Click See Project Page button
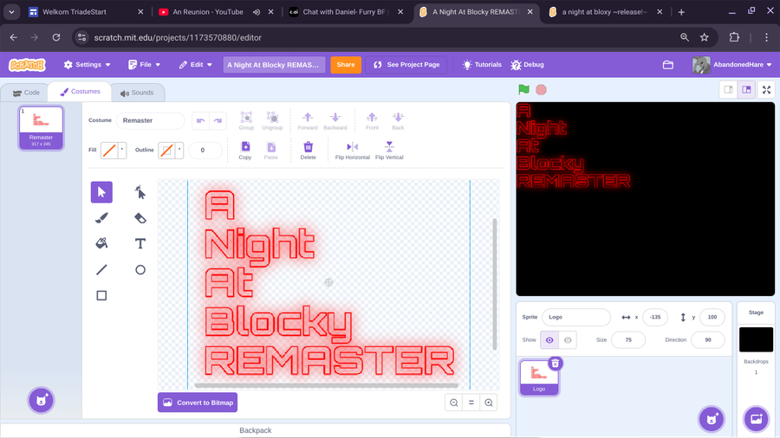Screen dimensions: 780x438 pos(406,65)
